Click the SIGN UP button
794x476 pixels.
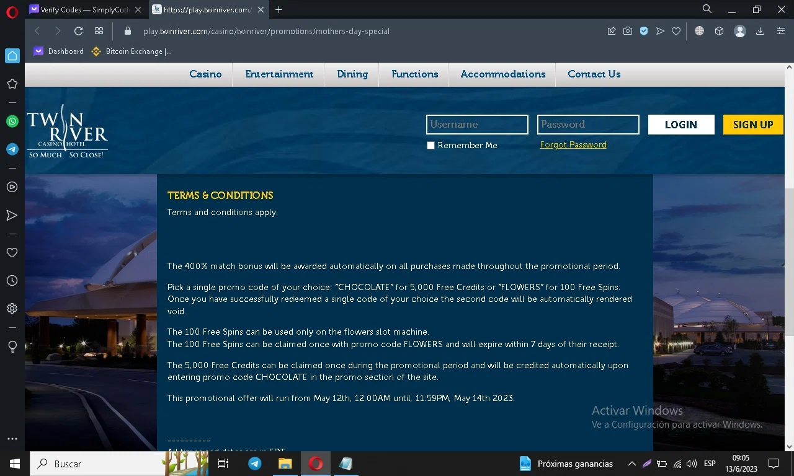(x=753, y=125)
